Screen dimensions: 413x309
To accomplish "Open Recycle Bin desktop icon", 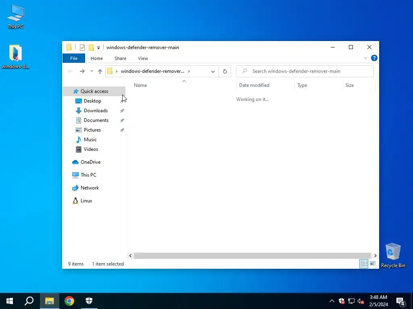I will click(x=393, y=255).
